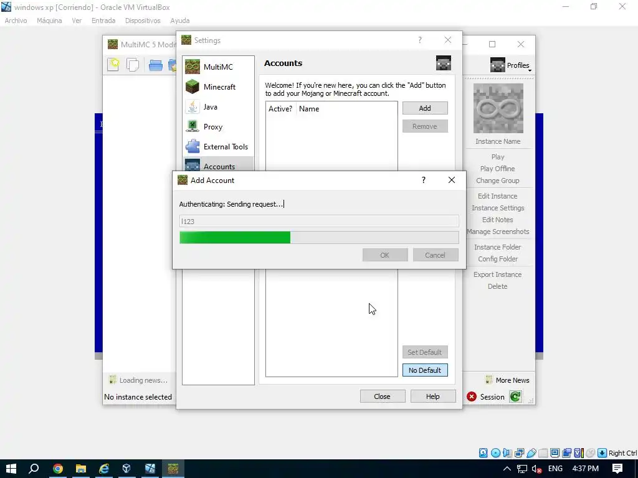638x478 pixels.
Task: Click Delete in the instance sidebar
Action: [x=498, y=286]
